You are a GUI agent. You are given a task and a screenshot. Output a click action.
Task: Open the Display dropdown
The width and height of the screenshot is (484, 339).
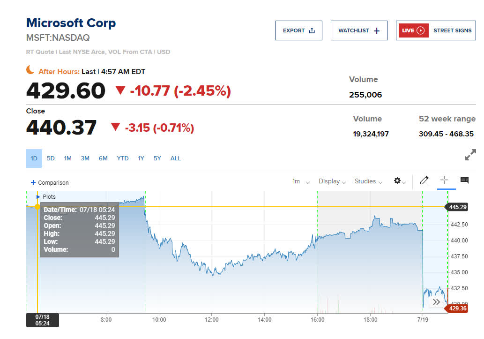point(332,181)
